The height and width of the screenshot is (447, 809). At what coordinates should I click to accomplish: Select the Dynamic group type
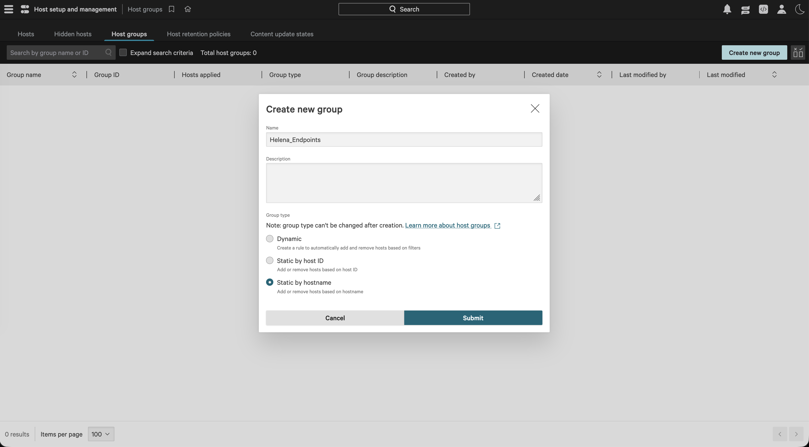tap(269, 238)
